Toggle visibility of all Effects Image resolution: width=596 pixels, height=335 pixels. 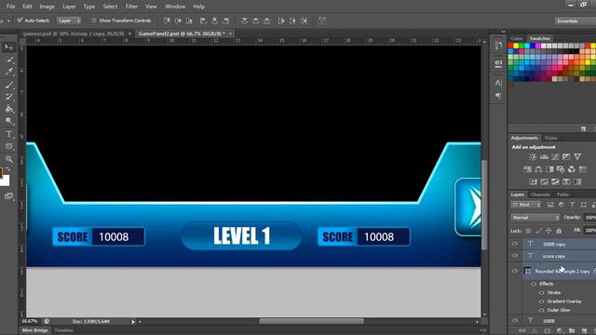(x=534, y=284)
